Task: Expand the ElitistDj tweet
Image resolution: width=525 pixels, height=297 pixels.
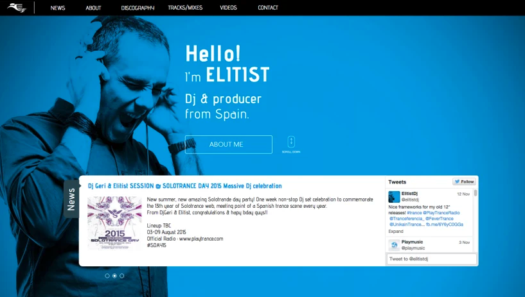Action: (396, 231)
